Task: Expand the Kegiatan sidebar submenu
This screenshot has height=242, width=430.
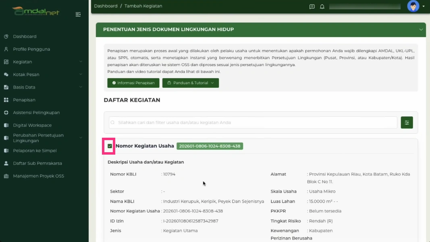Action: (x=81, y=62)
